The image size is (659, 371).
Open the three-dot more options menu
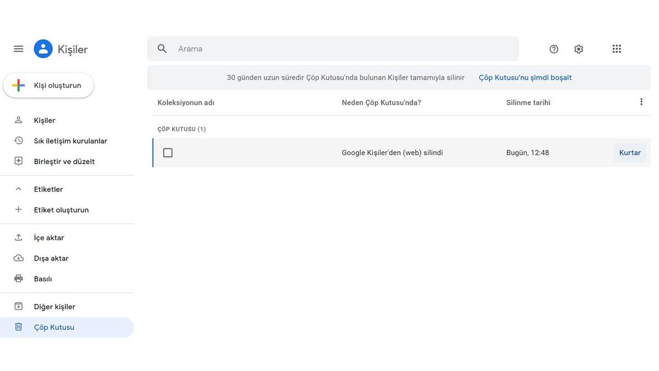[x=641, y=102]
